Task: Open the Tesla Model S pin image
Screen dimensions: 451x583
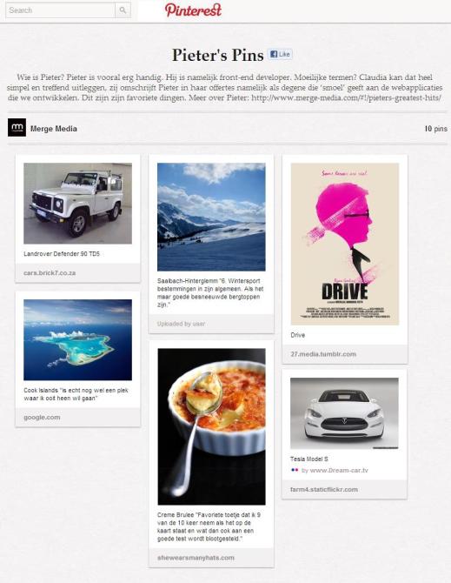Action: (x=344, y=413)
